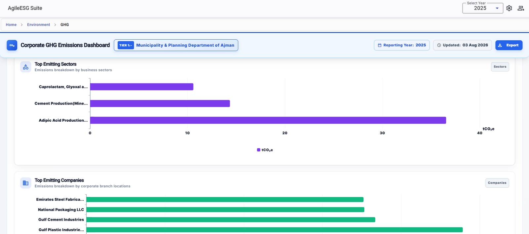Click the tCO₂e axis unit label
The image size is (529, 234).
click(488, 129)
